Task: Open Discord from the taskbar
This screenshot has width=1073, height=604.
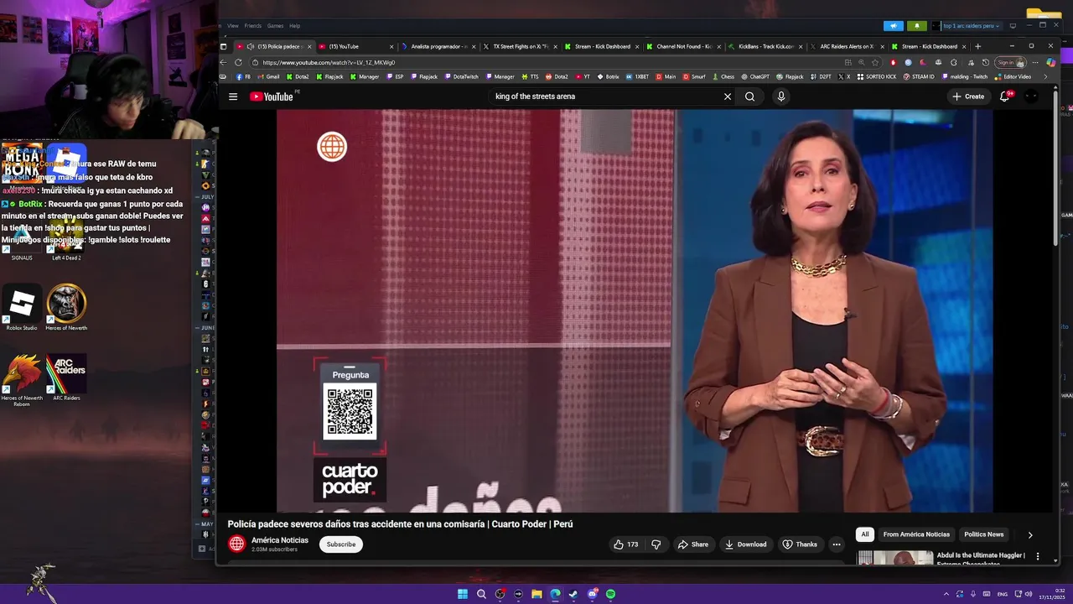Action: (593, 594)
